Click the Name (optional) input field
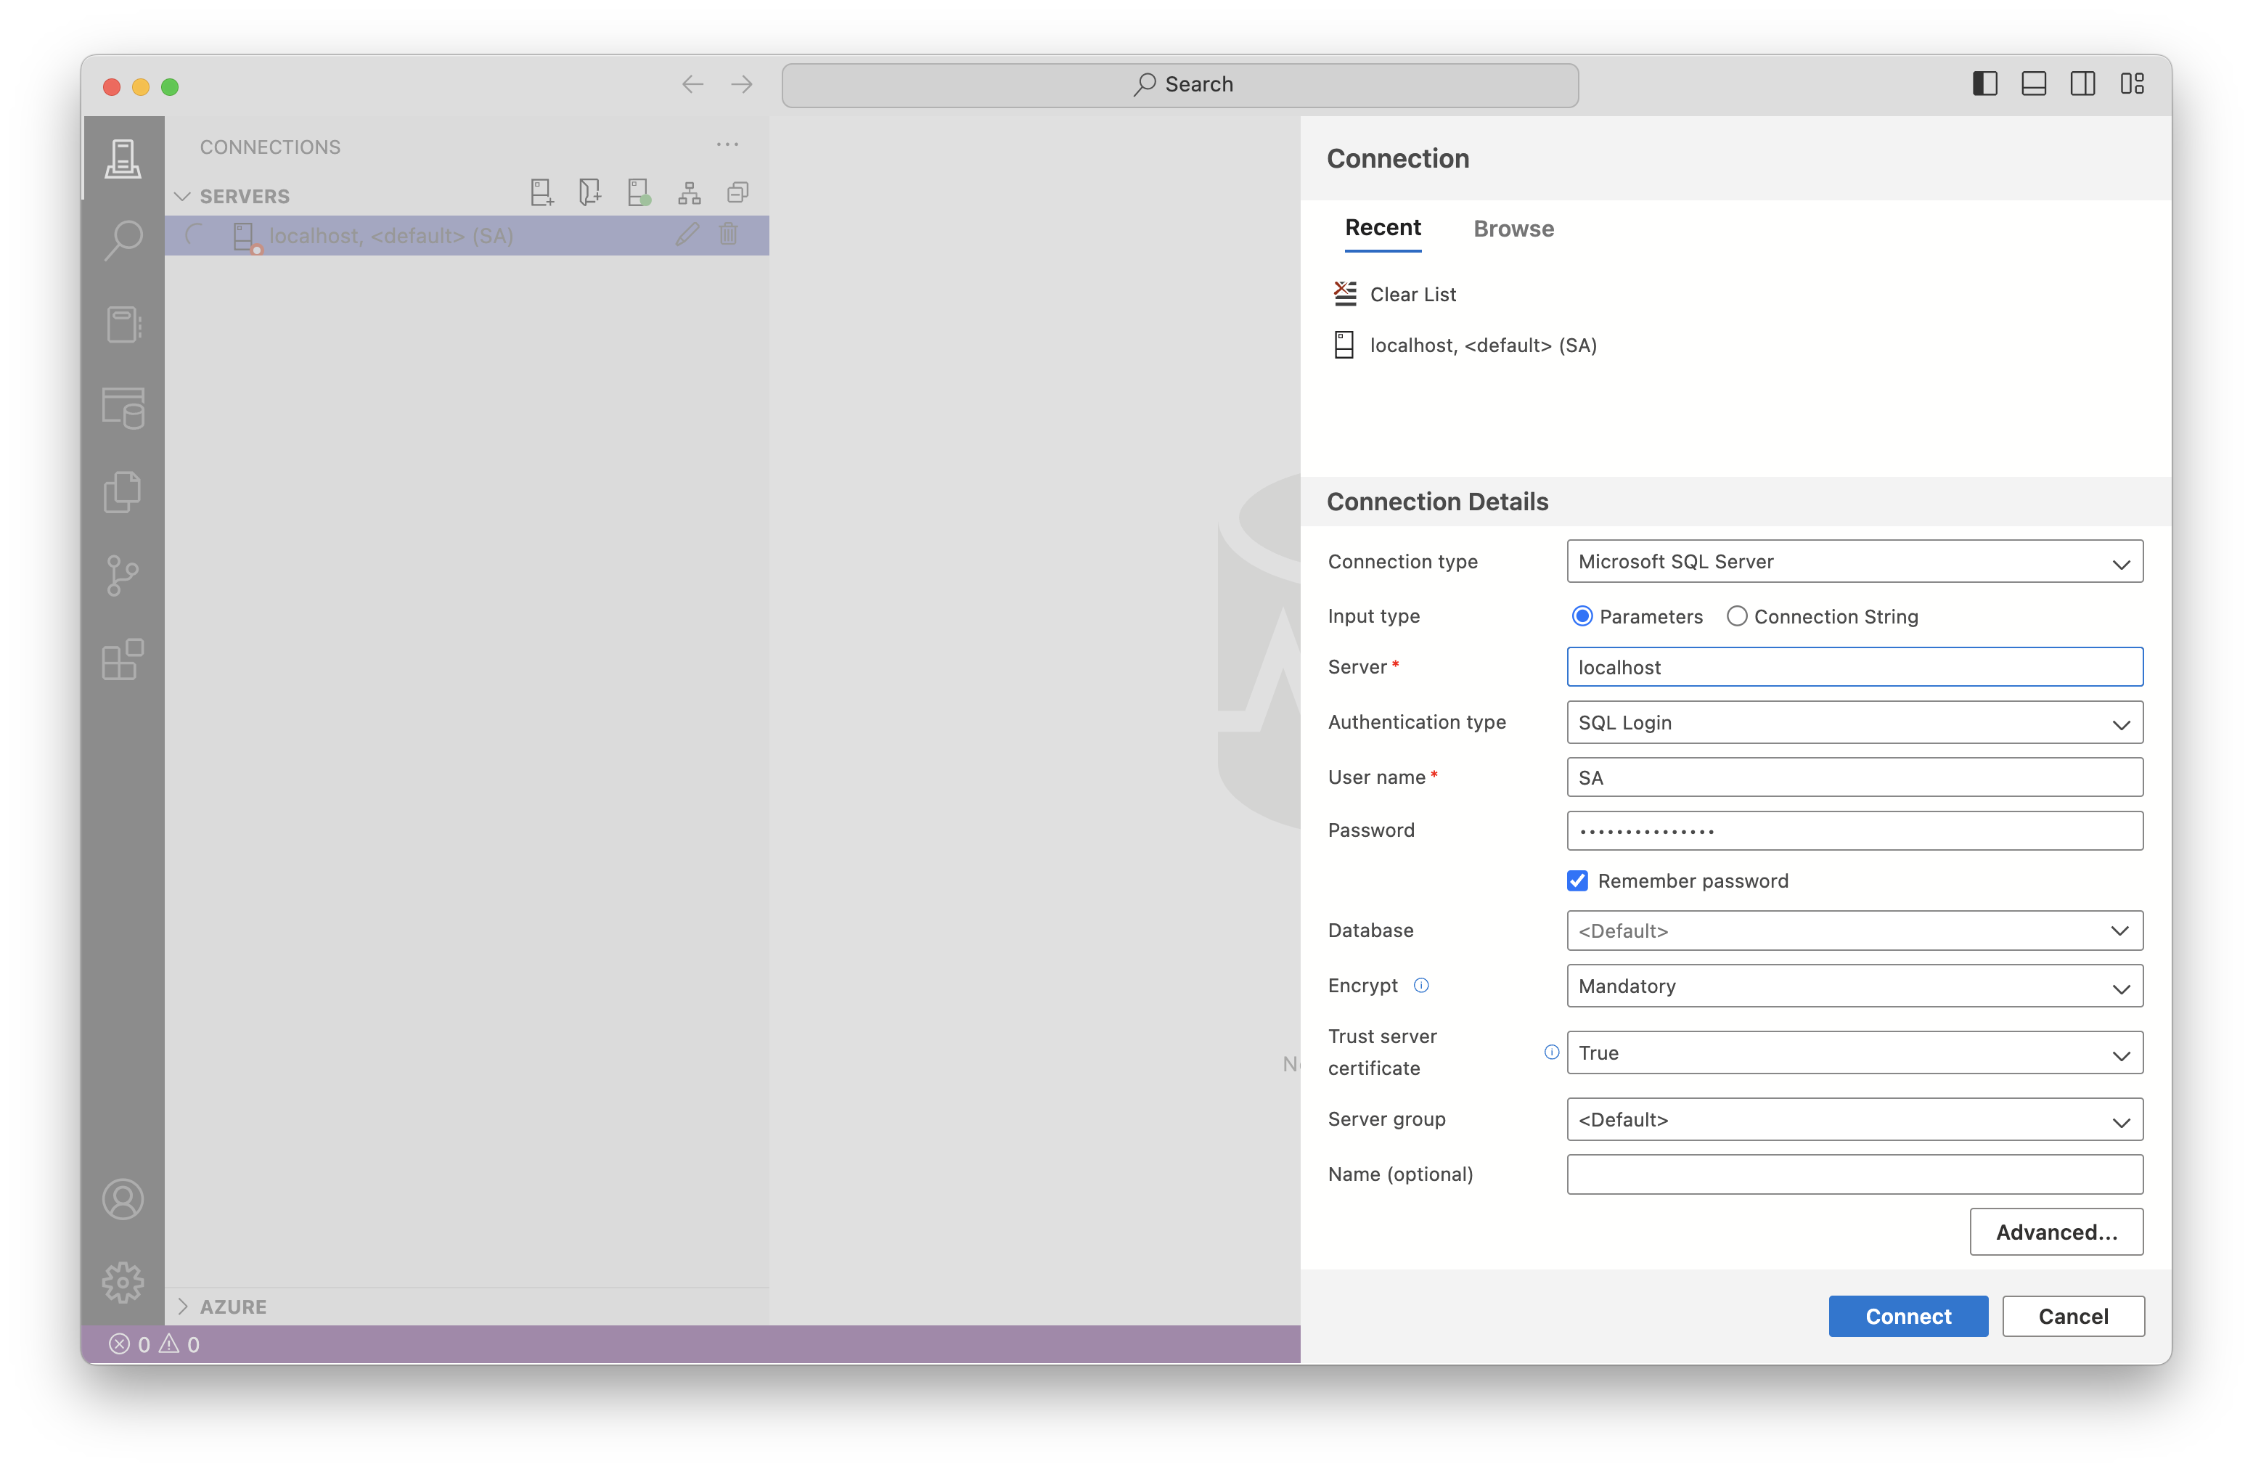This screenshot has width=2253, height=1472. [x=1855, y=1174]
